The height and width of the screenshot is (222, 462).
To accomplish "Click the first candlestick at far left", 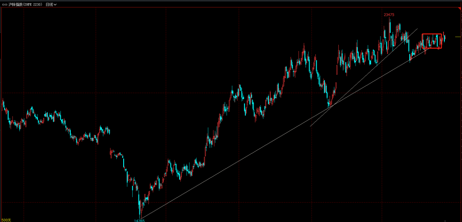I will pyautogui.click(x=3, y=103).
